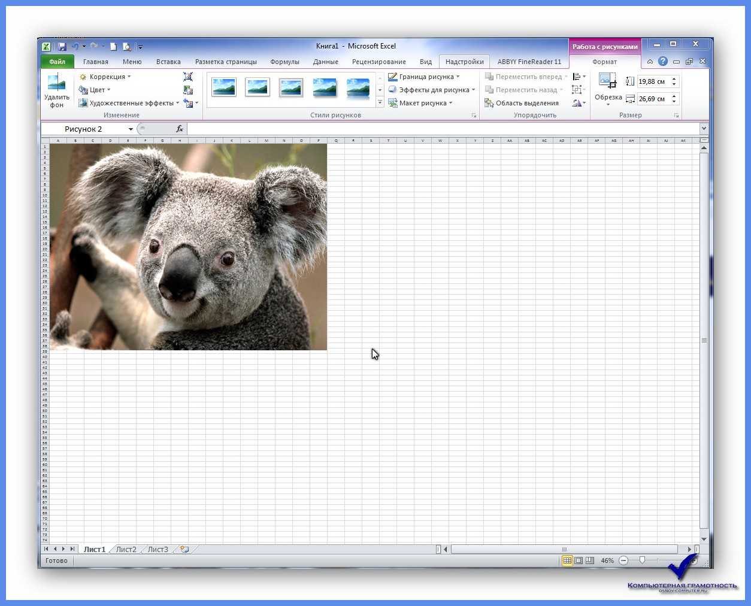
Task: Click the Align objects icon
Action: 577,77
